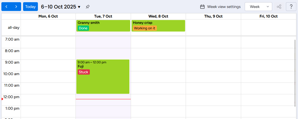Click the pin icon beside date range
298x119 pixels.
[88, 7]
